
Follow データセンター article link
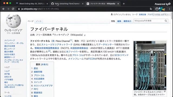point(106,44)
